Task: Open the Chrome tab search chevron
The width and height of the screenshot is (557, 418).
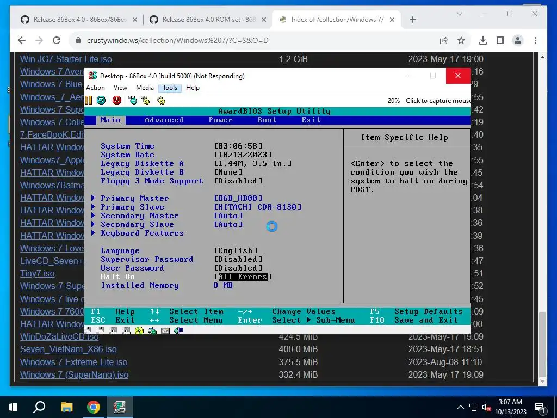Action: (x=459, y=14)
